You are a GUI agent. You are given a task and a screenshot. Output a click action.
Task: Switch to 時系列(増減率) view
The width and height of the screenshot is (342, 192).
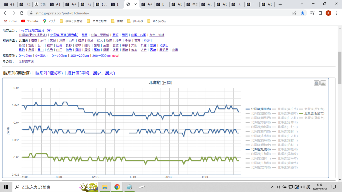coord(49,73)
